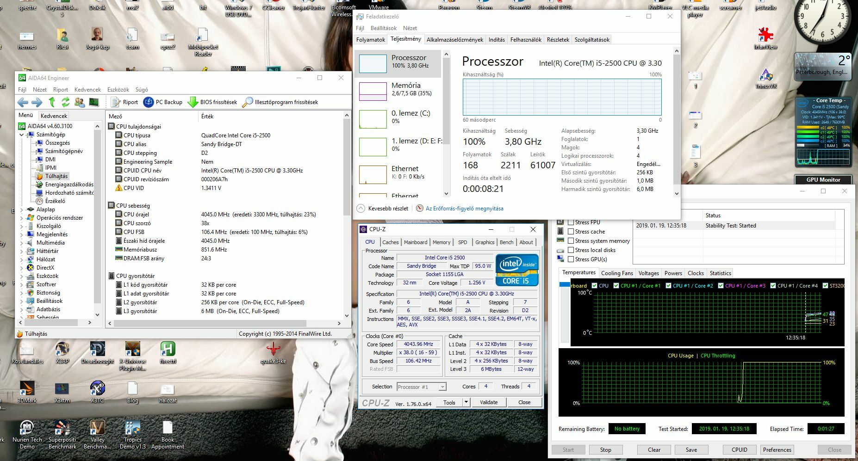Screen dimensions: 858x461
Task: Open the Riport menu in AIDA64
Action: pyautogui.click(x=61, y=90)
